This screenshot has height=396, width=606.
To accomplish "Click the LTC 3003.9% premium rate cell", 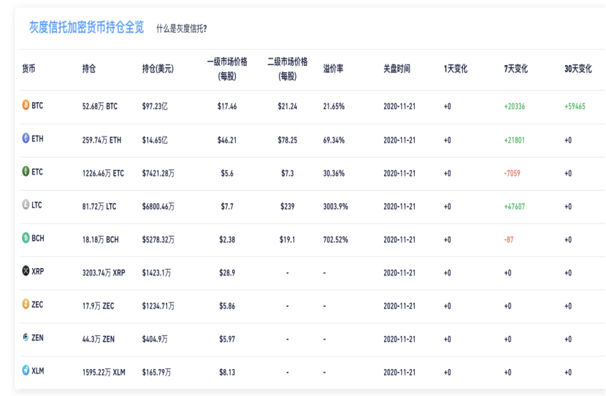I will [x=335, y=207].
